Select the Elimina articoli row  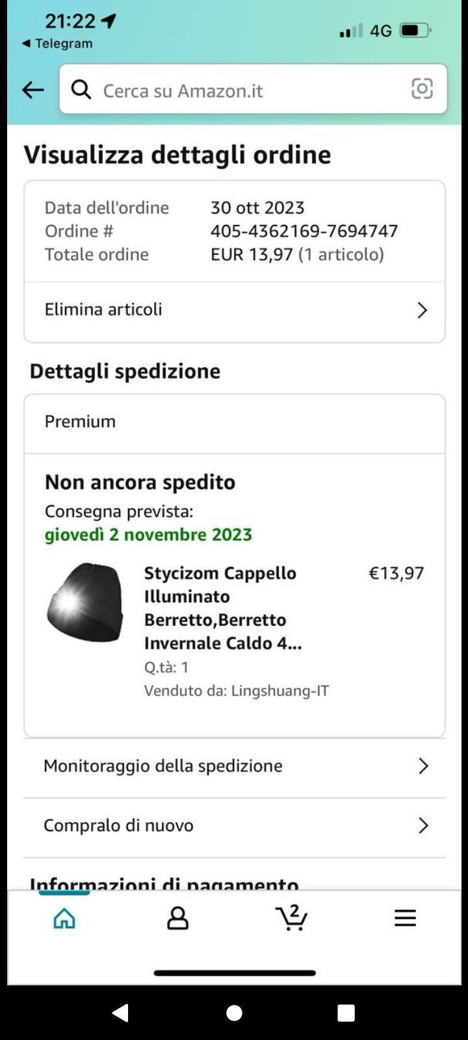[235, 310]
